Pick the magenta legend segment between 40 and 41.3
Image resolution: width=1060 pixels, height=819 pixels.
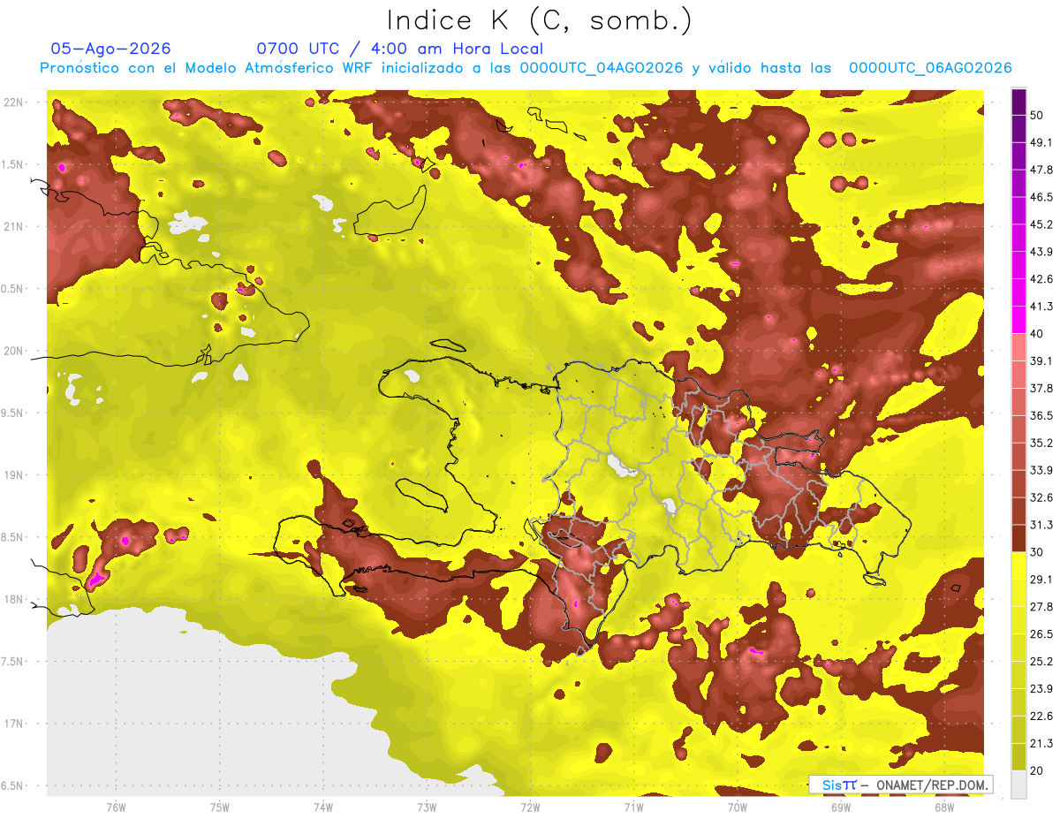1018,320
